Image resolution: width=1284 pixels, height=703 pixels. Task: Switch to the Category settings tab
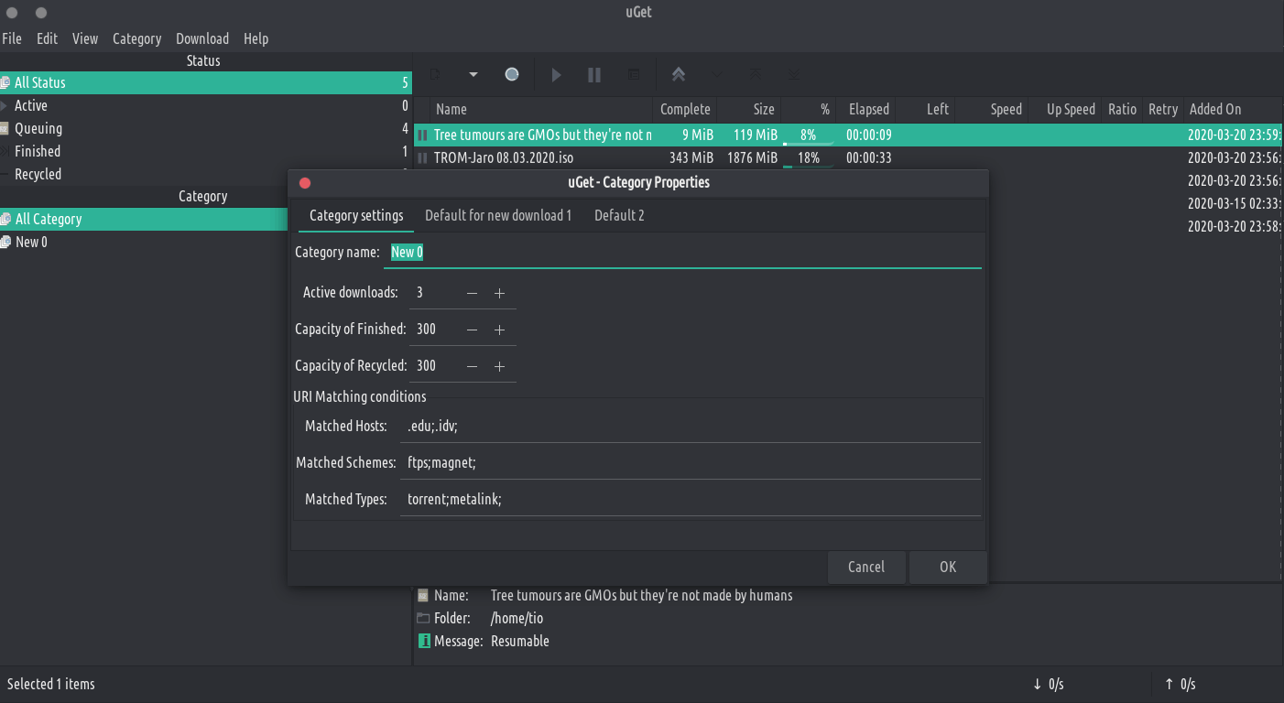coord(356,215)
